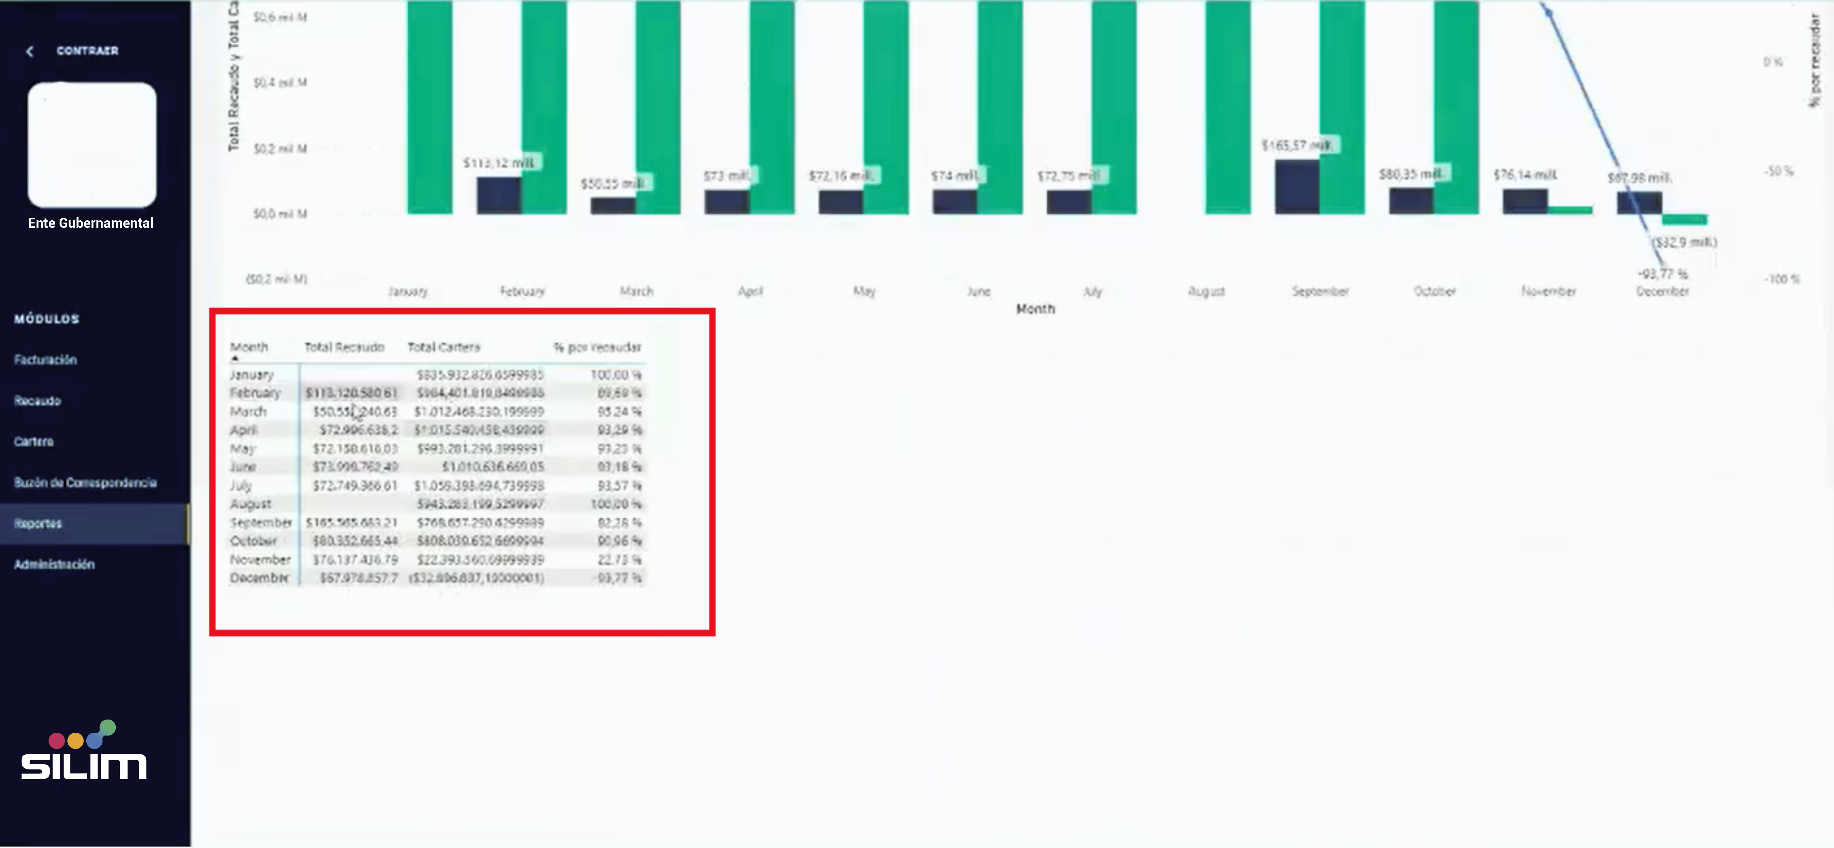Screen dimensions: 1834x848
Task: Collapse the sidebar with CONTRAER
Action: [x=73, y=50]
